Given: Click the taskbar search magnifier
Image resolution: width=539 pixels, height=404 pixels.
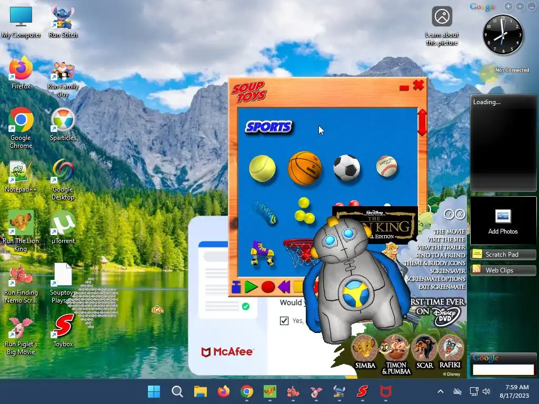Looking at the screenshot, I should pyautogui.click(x=177, y=391).
